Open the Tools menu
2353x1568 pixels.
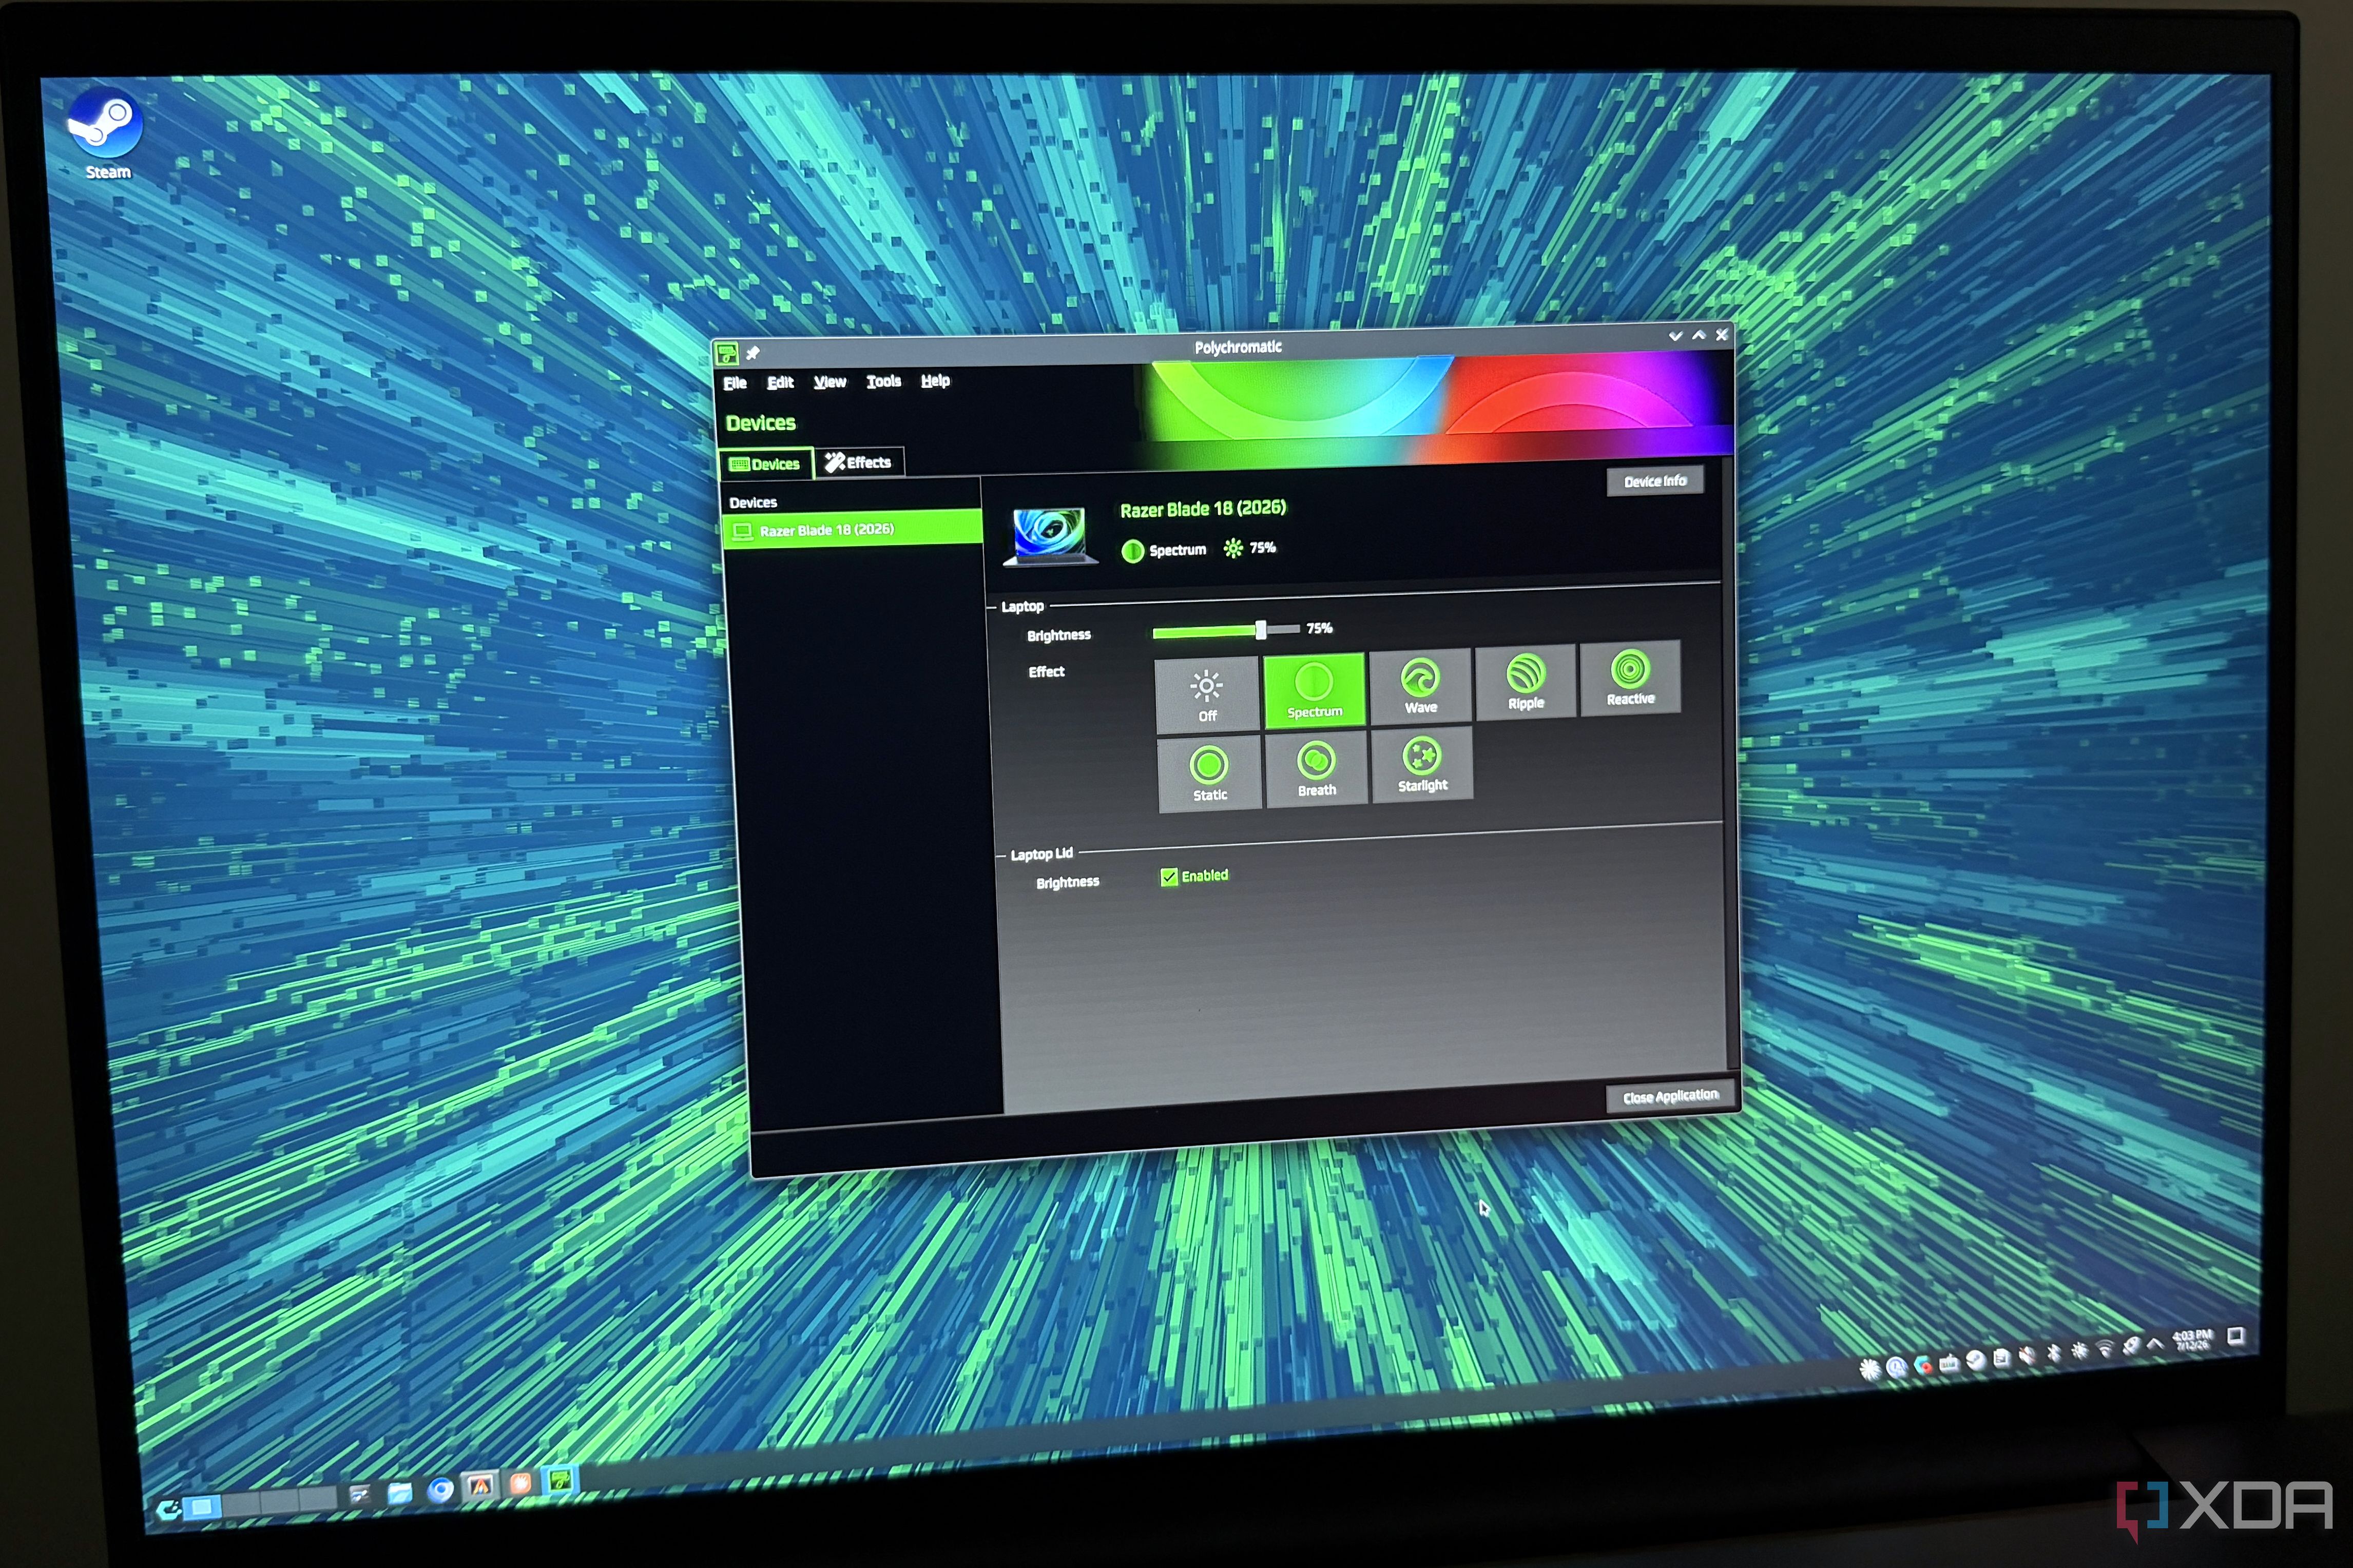884,381
